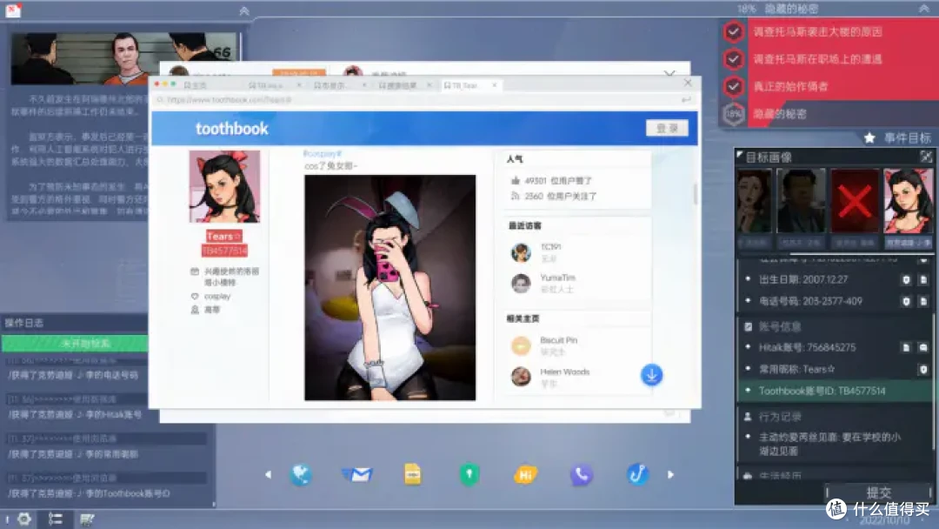Click the 登录 login button on toothbook

[667, 128]
